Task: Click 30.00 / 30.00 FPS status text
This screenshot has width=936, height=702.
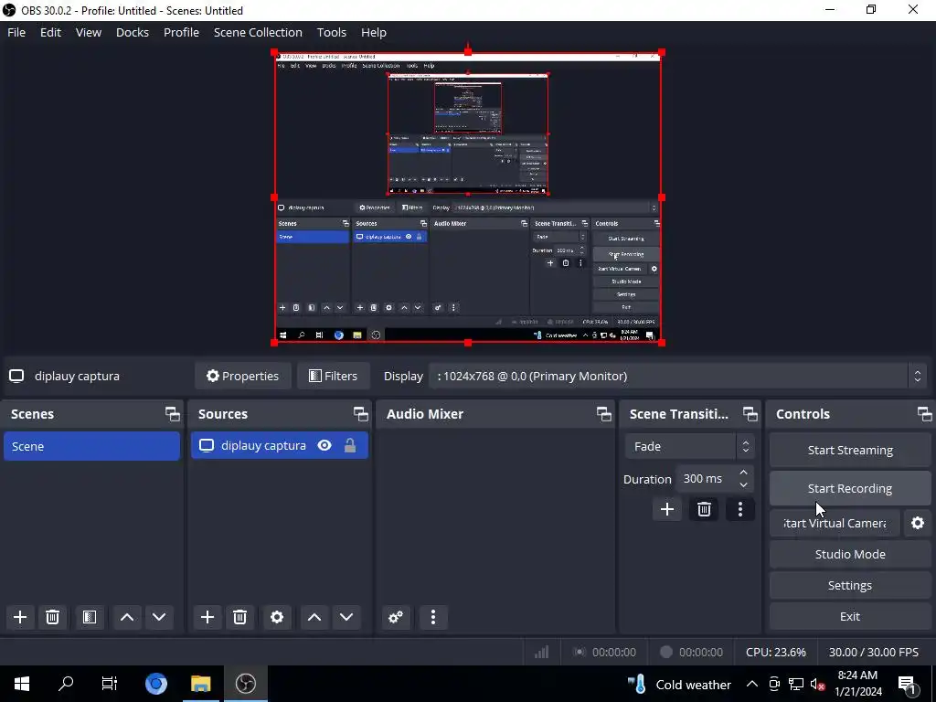Action: [873, 653]
